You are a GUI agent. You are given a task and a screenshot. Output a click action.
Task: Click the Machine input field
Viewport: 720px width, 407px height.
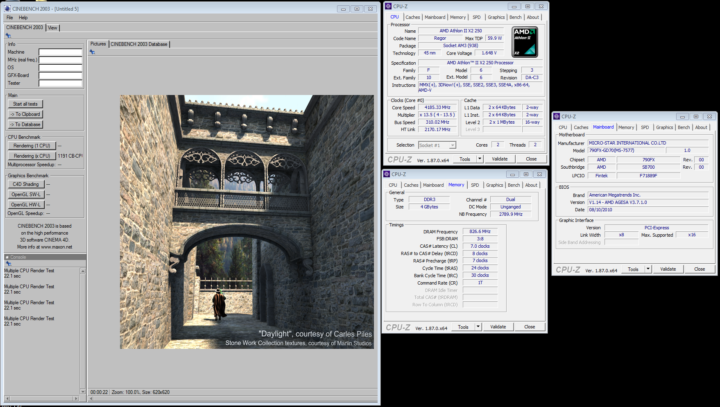(61, 52)
